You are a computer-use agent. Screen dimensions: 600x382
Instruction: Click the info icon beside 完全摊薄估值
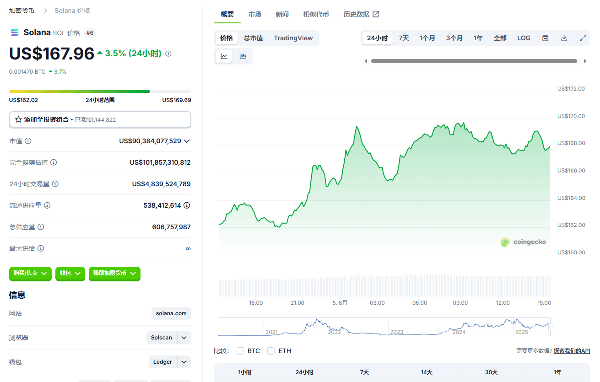54,162
